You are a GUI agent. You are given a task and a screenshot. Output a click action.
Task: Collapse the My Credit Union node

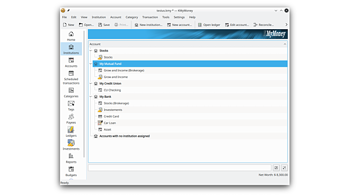click(x=91, y=83)
